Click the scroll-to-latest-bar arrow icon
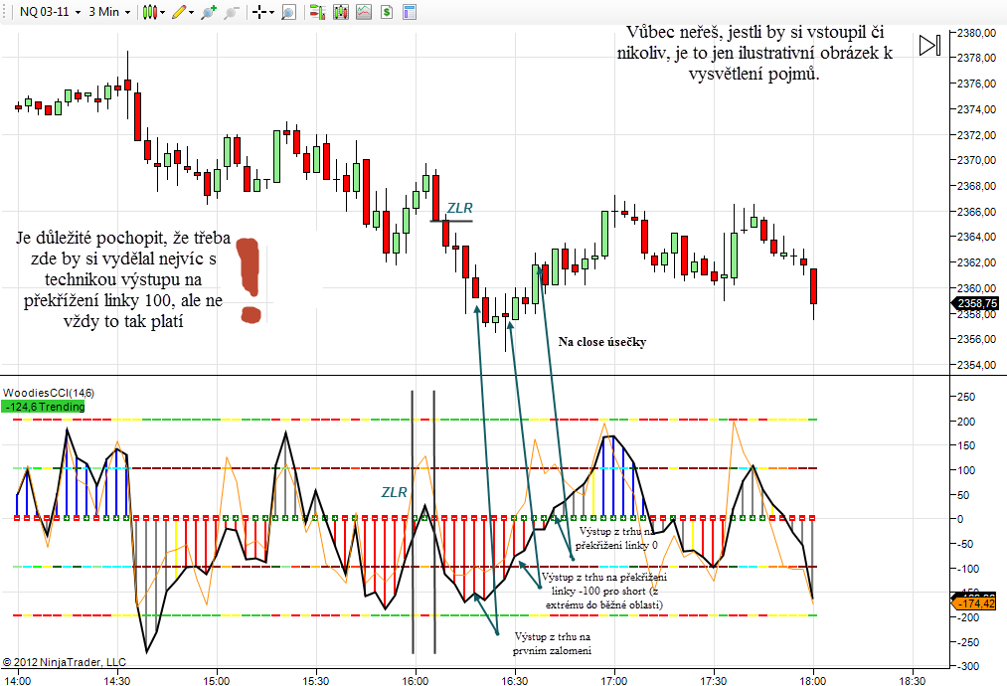 pos(929,46)
